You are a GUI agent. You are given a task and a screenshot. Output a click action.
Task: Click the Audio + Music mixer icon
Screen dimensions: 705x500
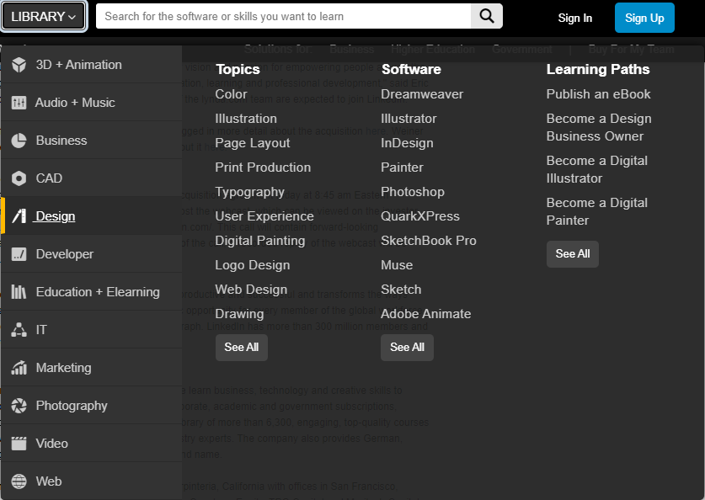pos(19,103)
